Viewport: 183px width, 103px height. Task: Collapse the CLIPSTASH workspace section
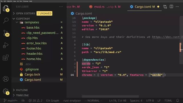(14, 19)
